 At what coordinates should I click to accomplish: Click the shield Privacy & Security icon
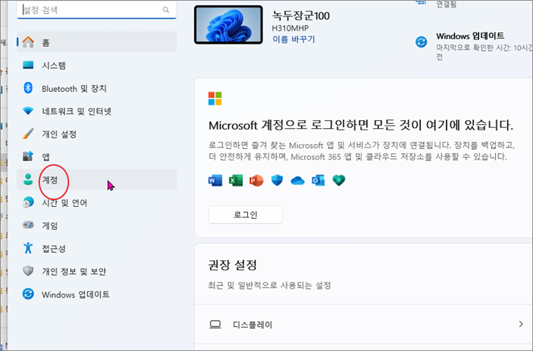(x=28, y=271)
